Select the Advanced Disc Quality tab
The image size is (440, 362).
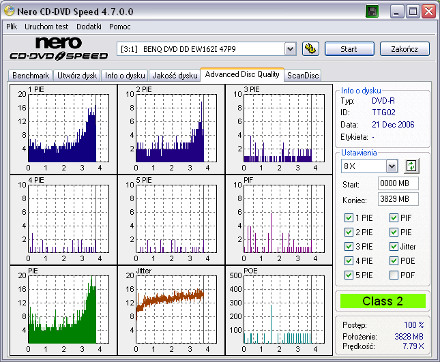[242, 74]
